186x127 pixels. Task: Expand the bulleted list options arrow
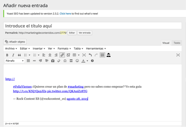coord(29,55)
